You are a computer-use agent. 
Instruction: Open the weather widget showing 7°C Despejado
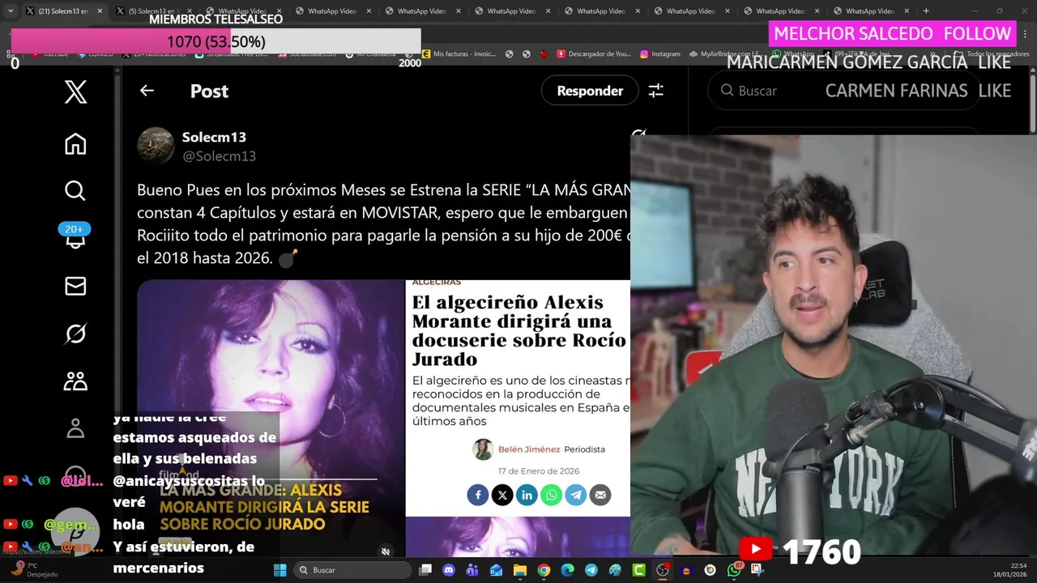(32, 570)
